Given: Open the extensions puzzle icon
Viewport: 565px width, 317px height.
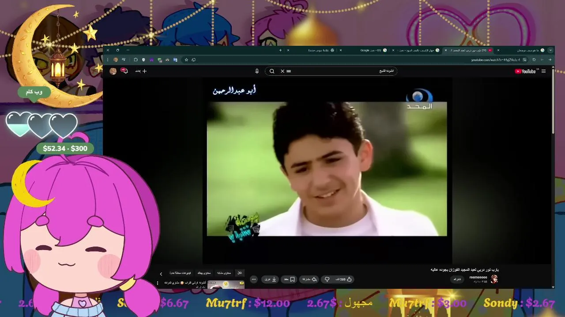Looking at the screenshot, I should [136, 59].
